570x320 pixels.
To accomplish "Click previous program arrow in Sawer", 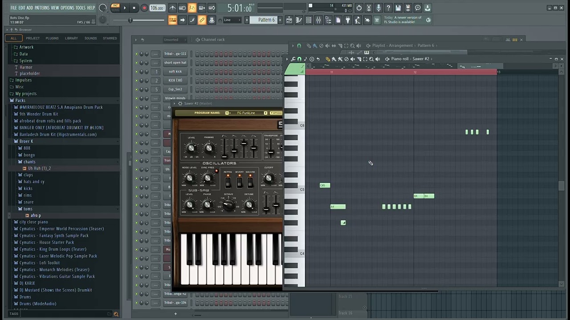I will [x=227, y=113].
